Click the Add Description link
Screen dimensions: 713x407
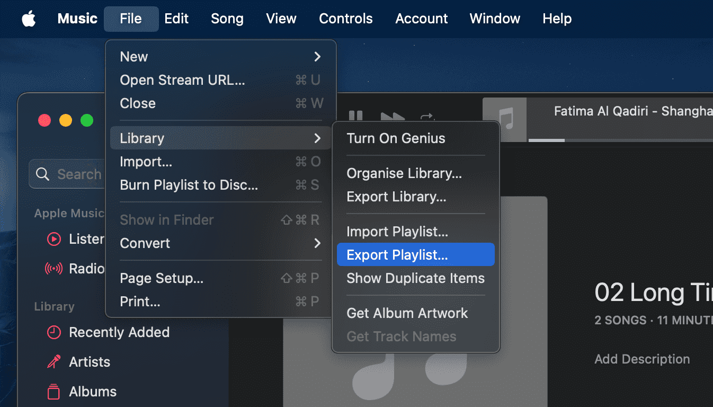641,359
